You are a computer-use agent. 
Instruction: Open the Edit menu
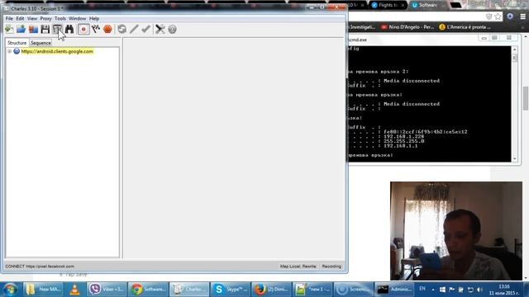pos(20,18)
